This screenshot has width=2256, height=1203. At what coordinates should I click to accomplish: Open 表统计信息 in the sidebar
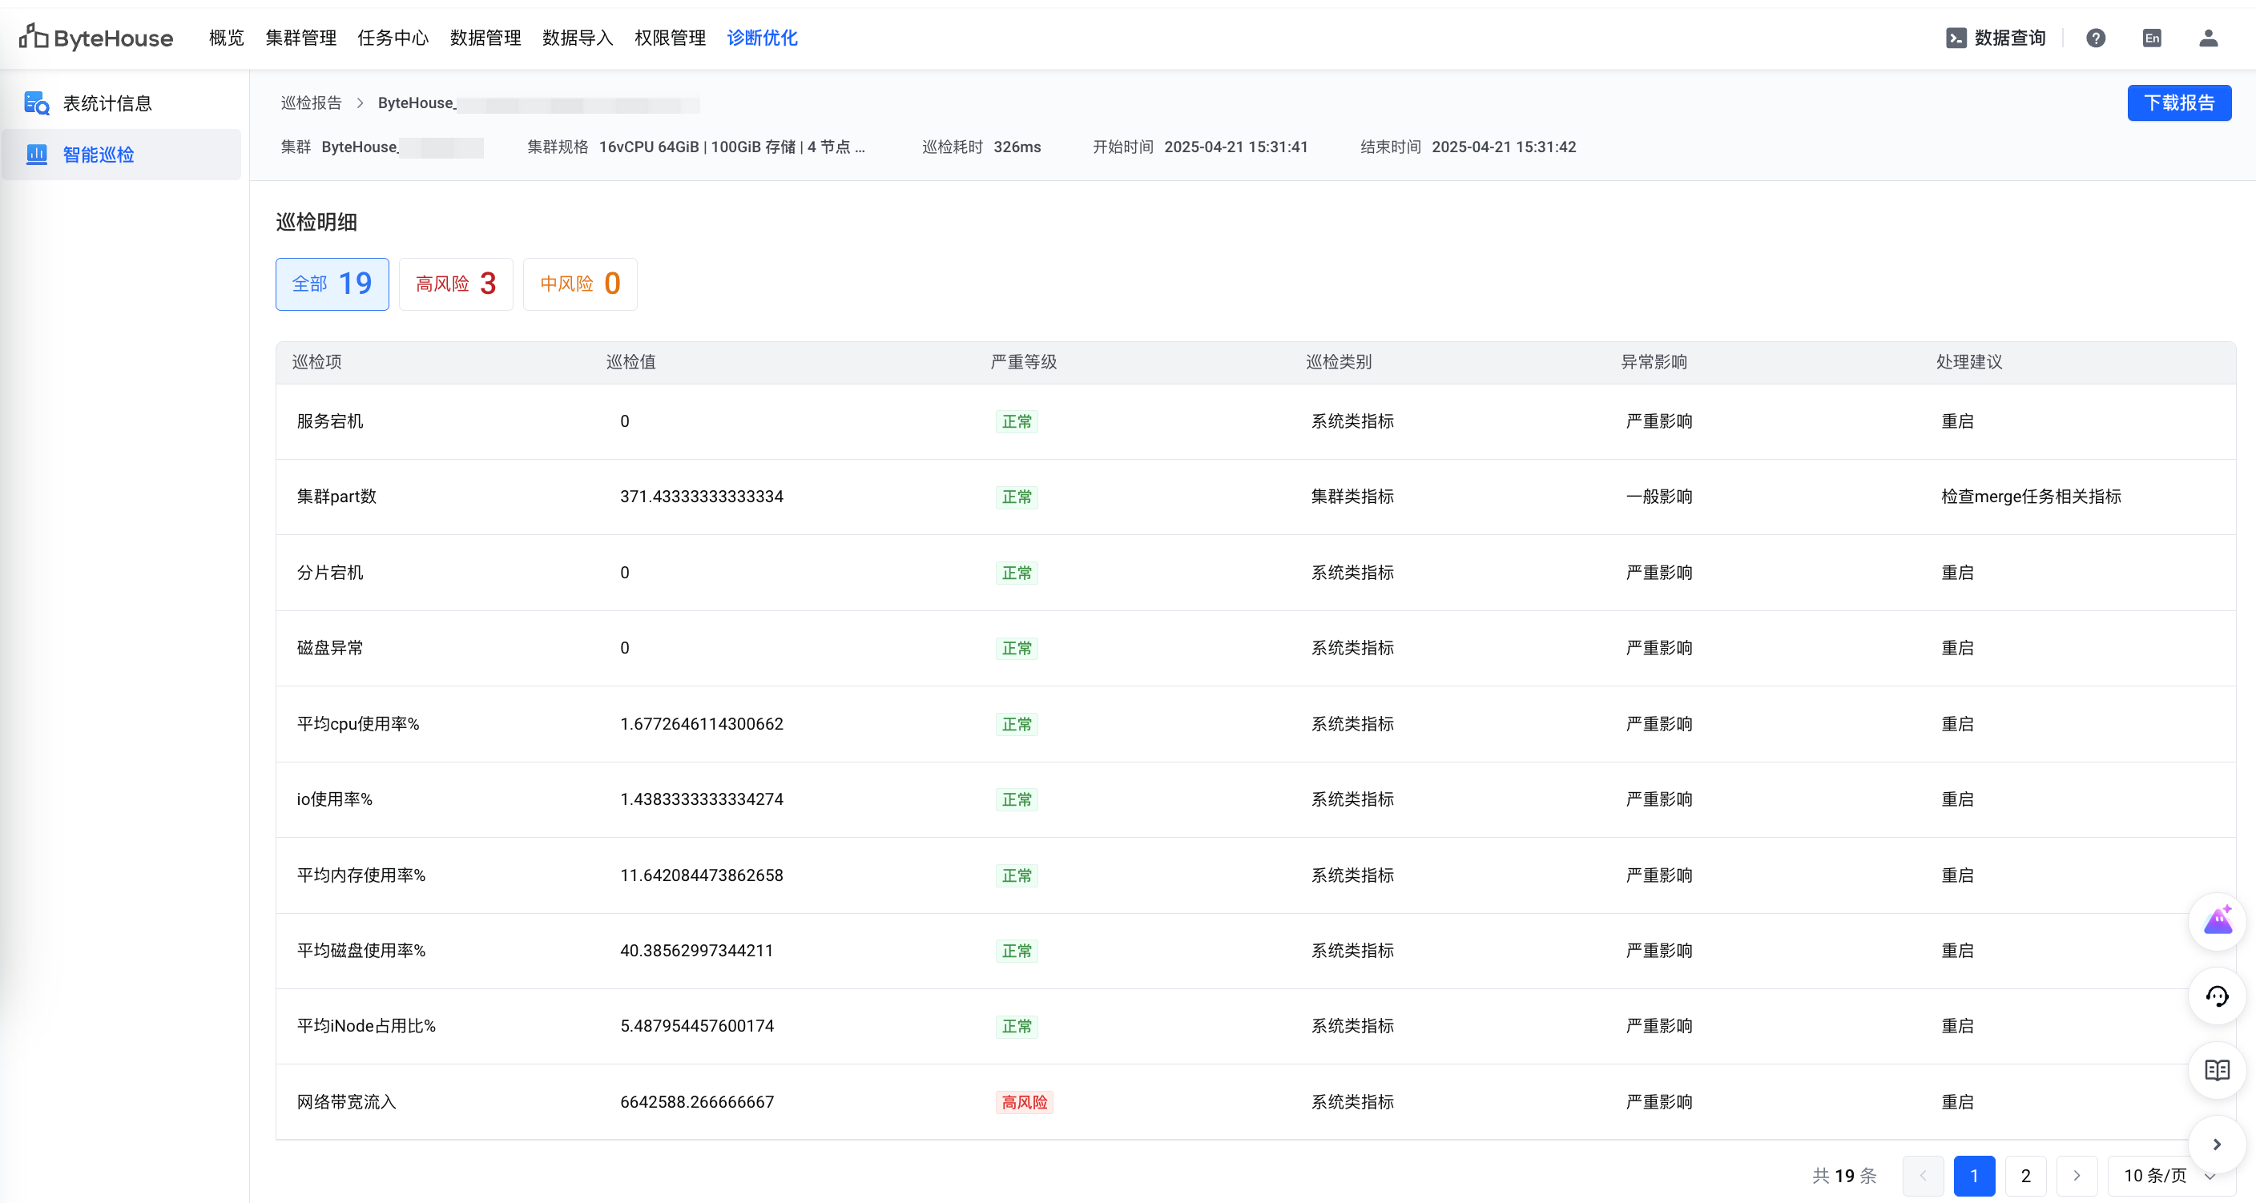tap(107, 103)
